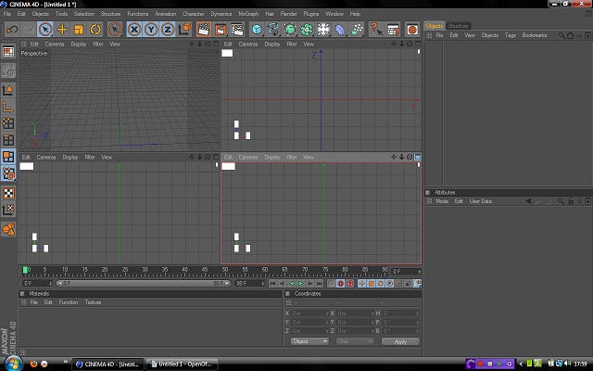Open the MoGraph menu
Image resolution: width=593 pixels, height=371 pixels.
click(x=248, y=14)
